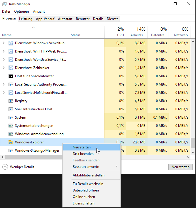Expand Diensthost: Zeitbroker process group
The image size is (196, 208).
coord(4,68)
